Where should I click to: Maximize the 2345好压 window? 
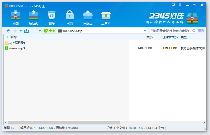coord(194,5)
